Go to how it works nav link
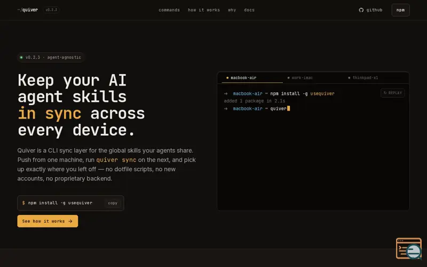Viewport: 427px width, 267px height. (204, 10)
